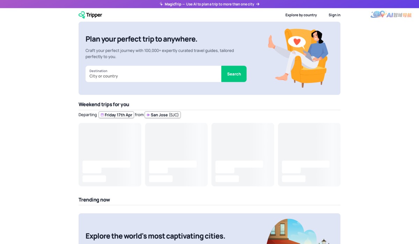Viewport: 419px width, 244px height.
Task: Click the Sign in link
Action: [335, 15]
